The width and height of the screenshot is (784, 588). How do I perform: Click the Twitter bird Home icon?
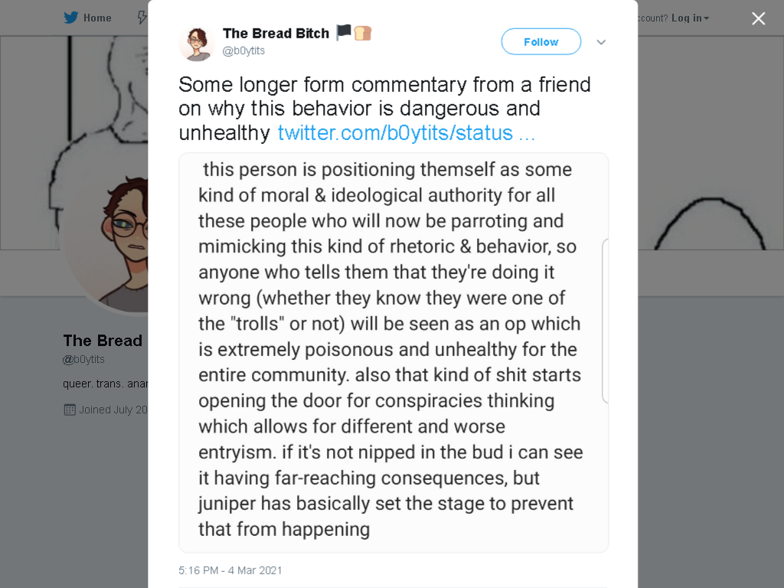click(71, 18)
